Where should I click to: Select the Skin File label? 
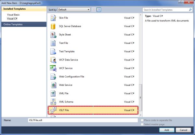(x=63, y=18)
